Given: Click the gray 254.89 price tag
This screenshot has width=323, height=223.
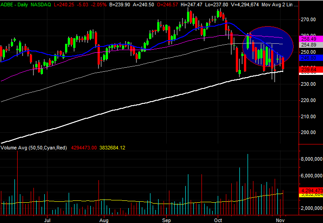Looking at the screenshot, I should 311,45.
